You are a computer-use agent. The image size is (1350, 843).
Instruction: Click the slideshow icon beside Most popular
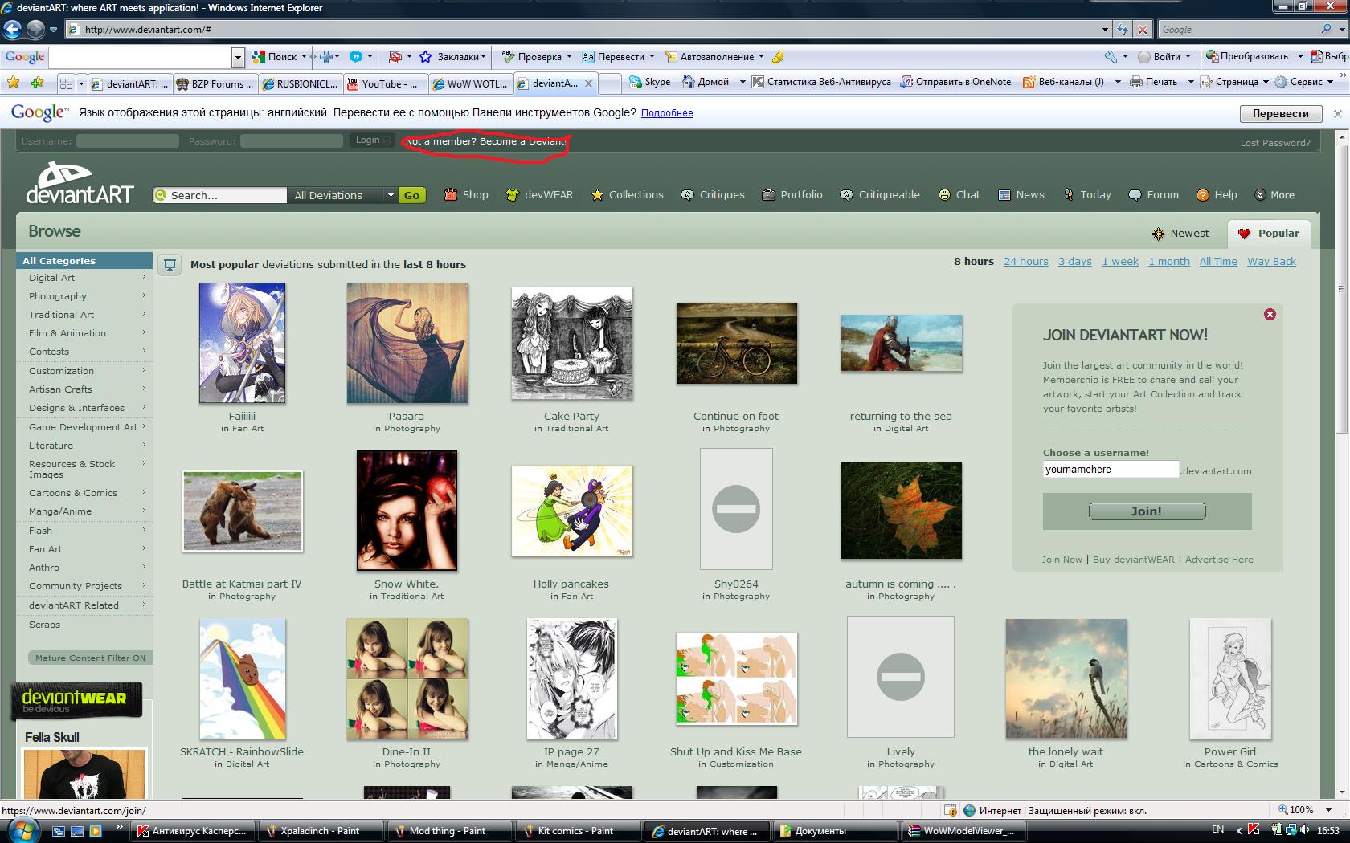170,264
